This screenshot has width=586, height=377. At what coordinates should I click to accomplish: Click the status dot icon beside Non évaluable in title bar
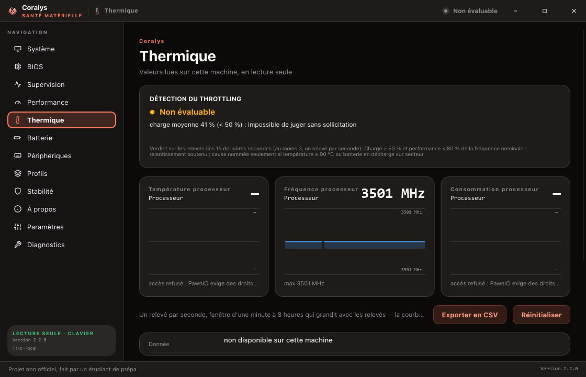point(445,11)
